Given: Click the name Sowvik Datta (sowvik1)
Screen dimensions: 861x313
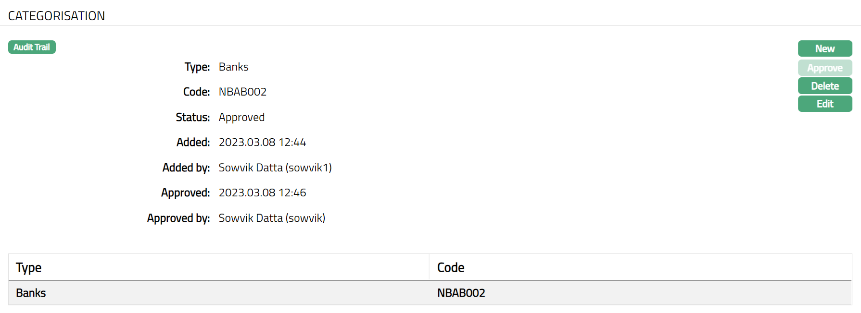Looking at the screenshot, I should [275, 168].
